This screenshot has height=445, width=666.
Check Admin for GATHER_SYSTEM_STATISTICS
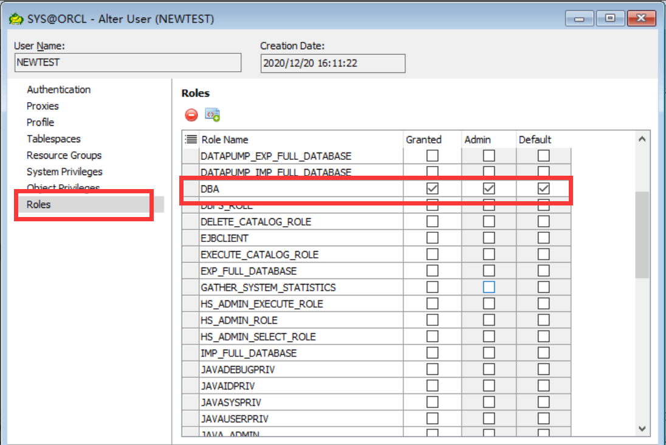(489, 288)
